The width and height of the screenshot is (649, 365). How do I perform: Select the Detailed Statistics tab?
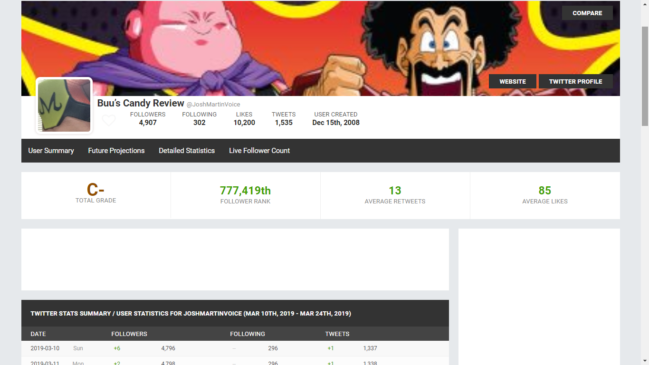(187, 151)
